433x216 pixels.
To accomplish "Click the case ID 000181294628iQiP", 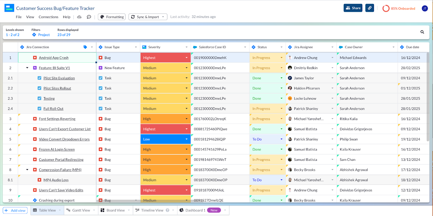I will (210, 139).
